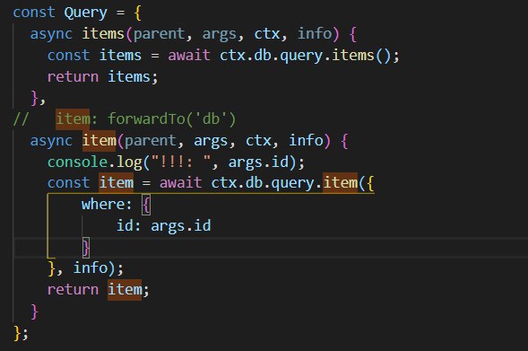Click the '//' comment marker
Screen dimensions: 528x351
tap(21, 118)
